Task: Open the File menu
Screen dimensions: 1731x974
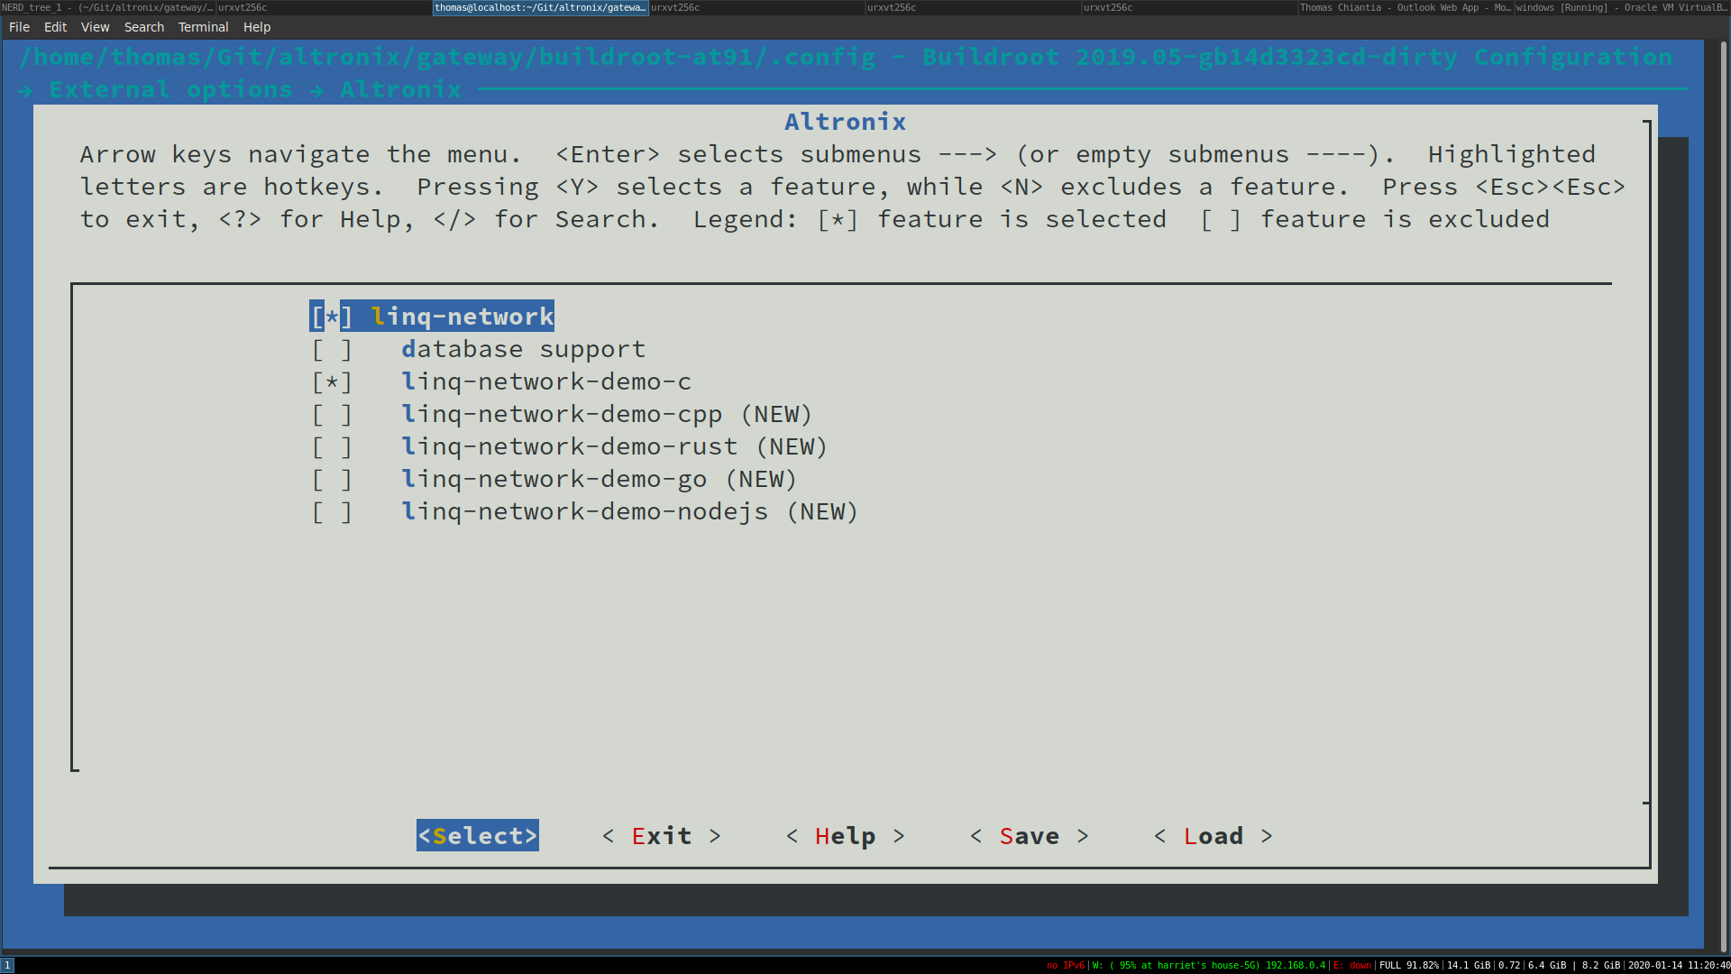Action: pos(19,27)
